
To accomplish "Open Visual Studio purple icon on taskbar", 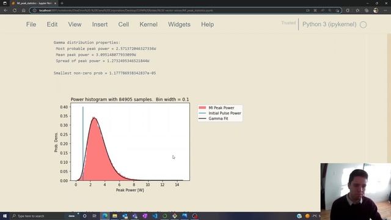I will coord(145,216).
